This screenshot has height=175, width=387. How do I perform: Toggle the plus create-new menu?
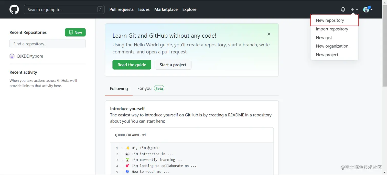tap(354, 9)
